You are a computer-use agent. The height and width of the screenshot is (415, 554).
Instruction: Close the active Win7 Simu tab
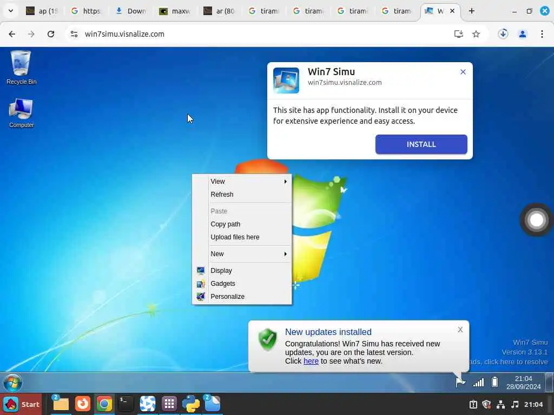pyautogui.click(x=452, y=11)
